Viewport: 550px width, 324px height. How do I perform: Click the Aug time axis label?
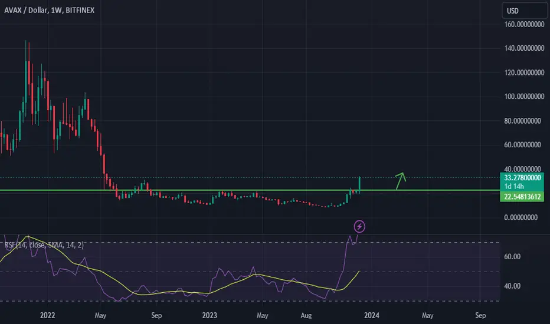click(x=306, y=315)
